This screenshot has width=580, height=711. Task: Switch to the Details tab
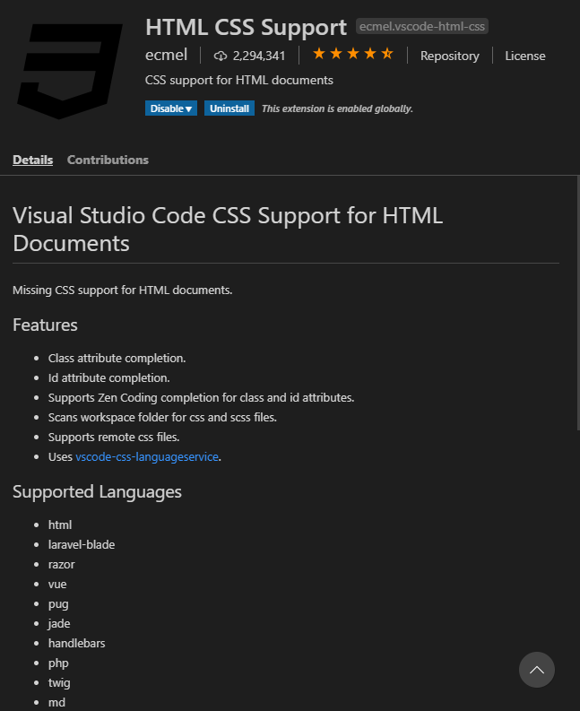pos(32,160)
